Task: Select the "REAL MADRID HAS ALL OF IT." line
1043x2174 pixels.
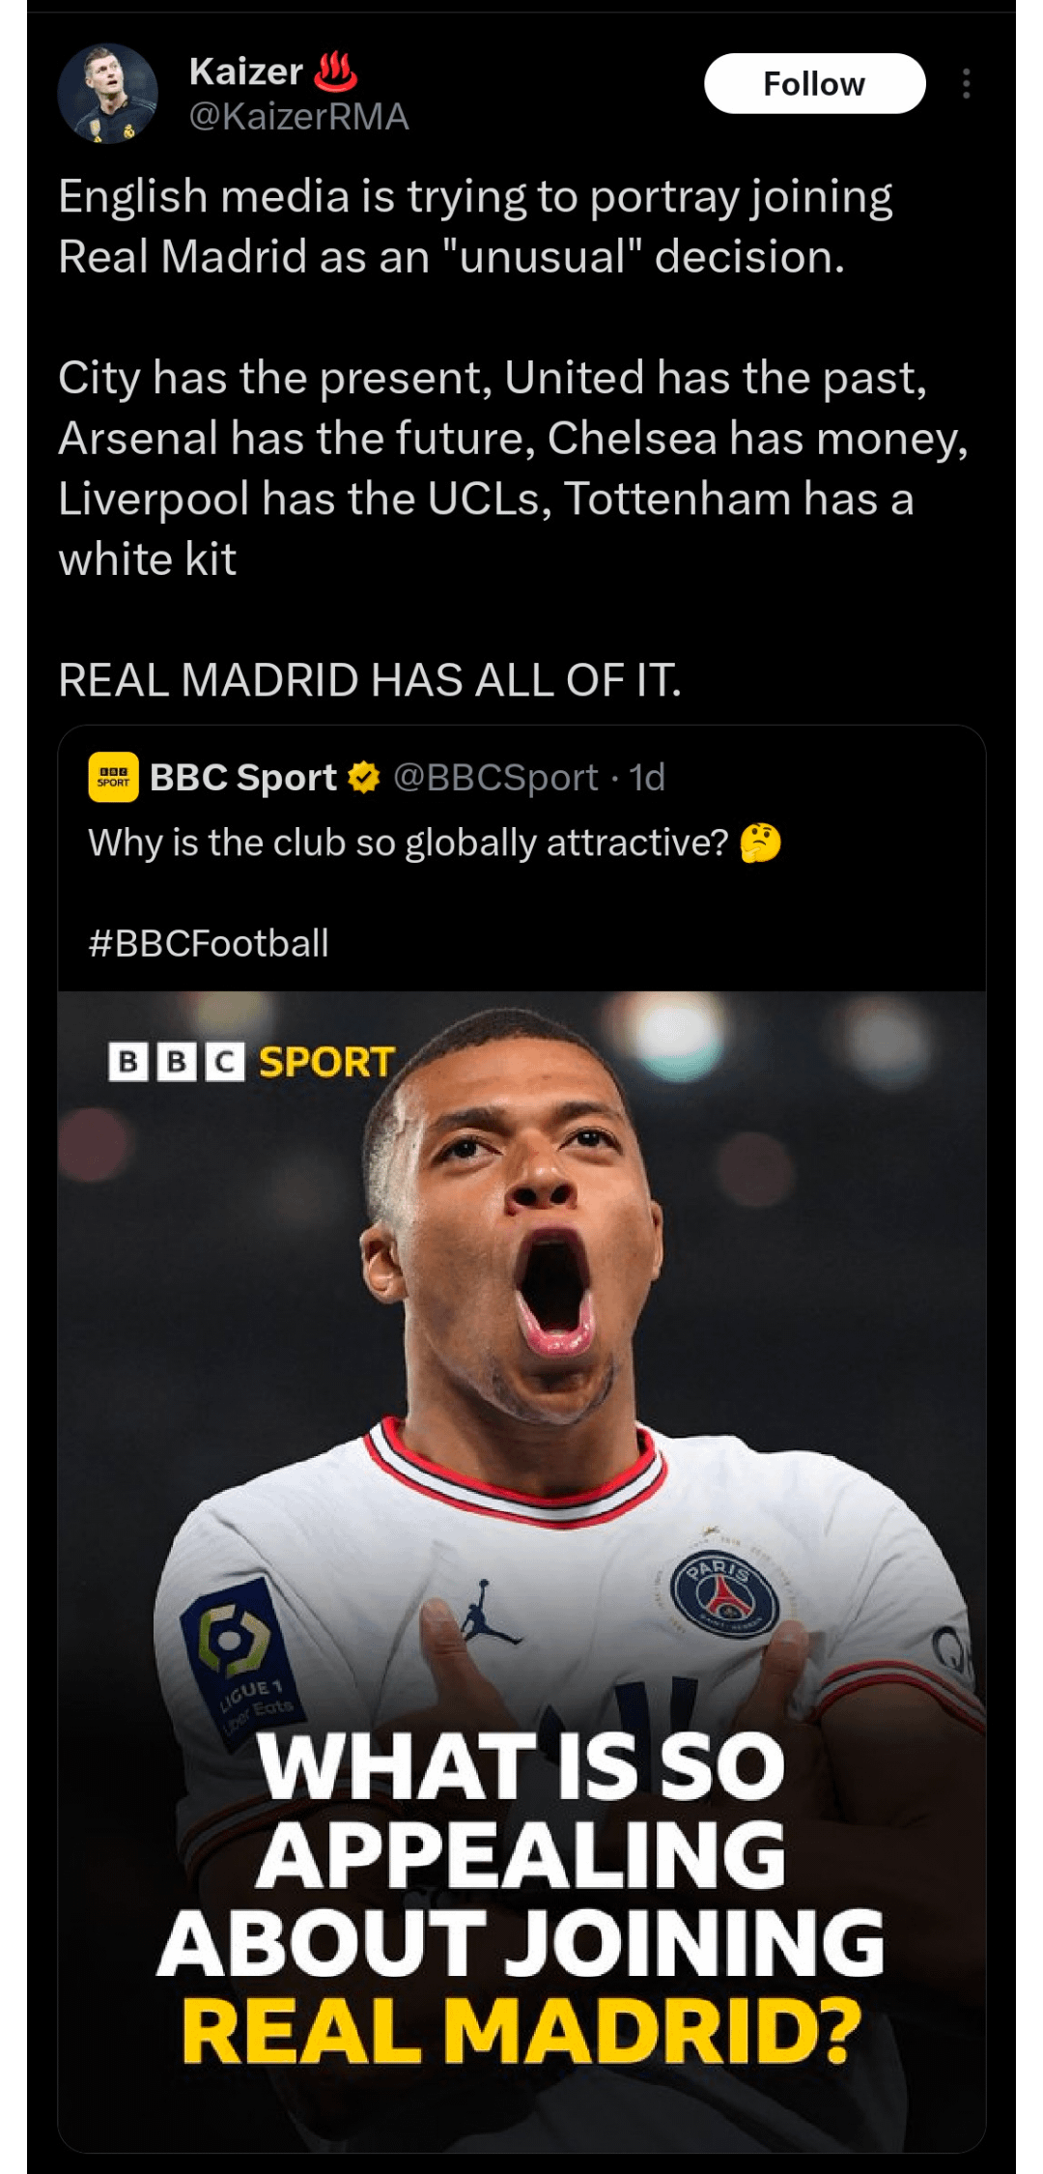Action: 370,680
